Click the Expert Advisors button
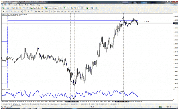The width and height of the screenshot is (179, 109). click(x=51, y=8)
